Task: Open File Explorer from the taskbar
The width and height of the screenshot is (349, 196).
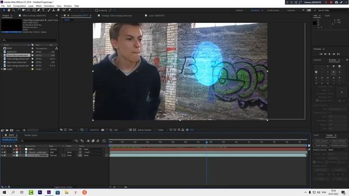Action: pyautogui.click(x=67, y=192)
